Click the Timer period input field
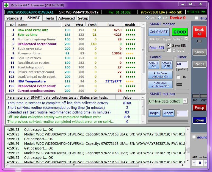Image resolution: width=212 pixels, height=172 pixels. pos(182,65)
